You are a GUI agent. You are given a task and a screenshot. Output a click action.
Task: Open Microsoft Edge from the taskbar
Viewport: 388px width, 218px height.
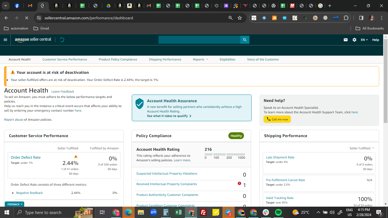coord(128,212)
